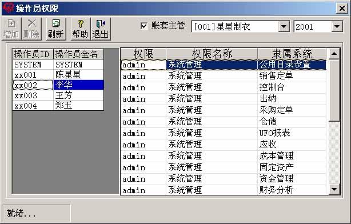Open 帮助 (Help) from the toolbar

(81, 29)
